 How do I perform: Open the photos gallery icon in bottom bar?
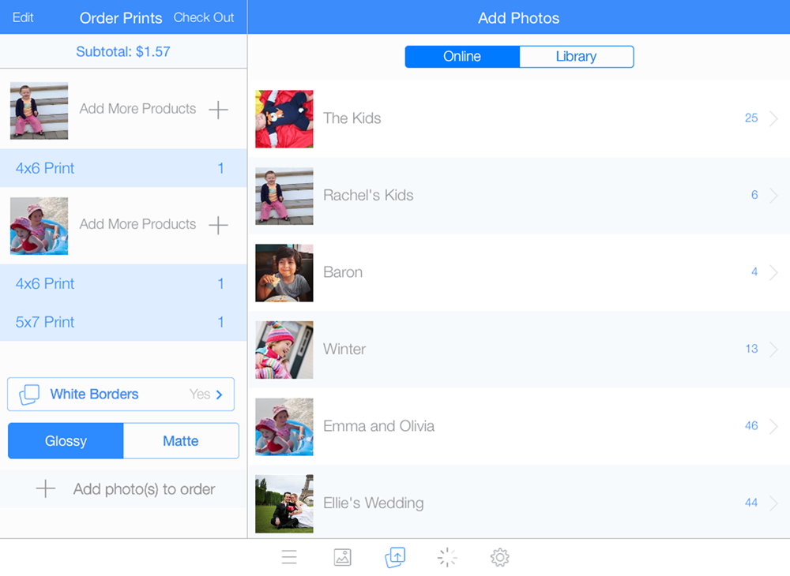(x=342, y=558)
